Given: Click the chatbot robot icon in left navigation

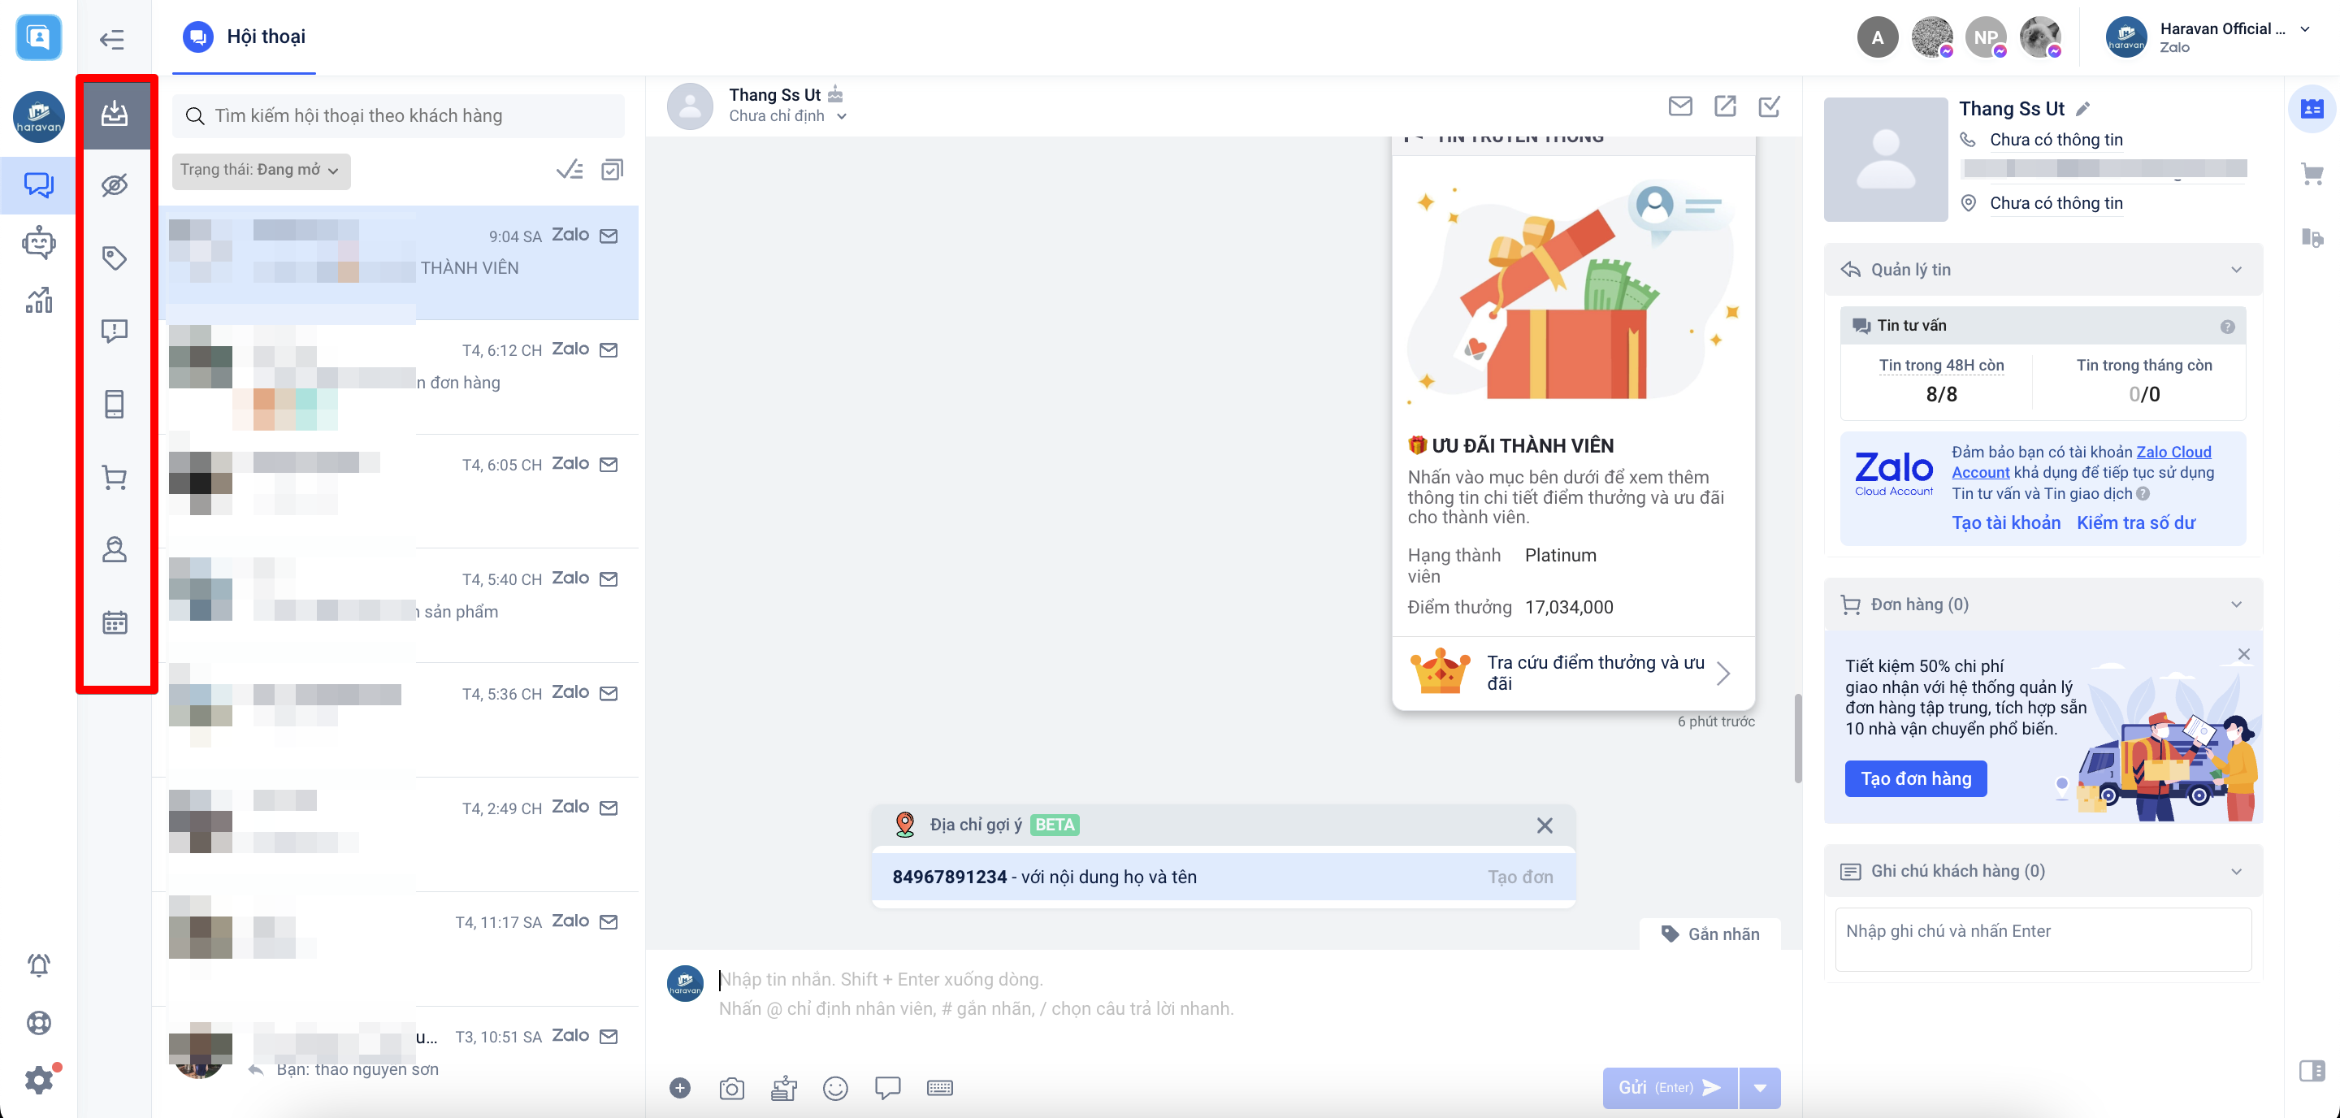Looking at the screenshot, I should (x=38, y=242).
